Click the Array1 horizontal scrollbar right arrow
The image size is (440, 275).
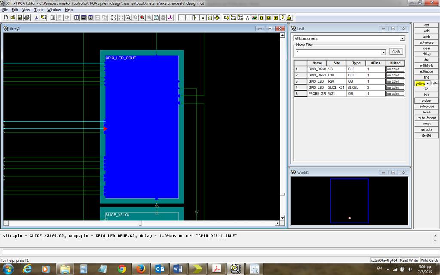[x=277, y=223]
